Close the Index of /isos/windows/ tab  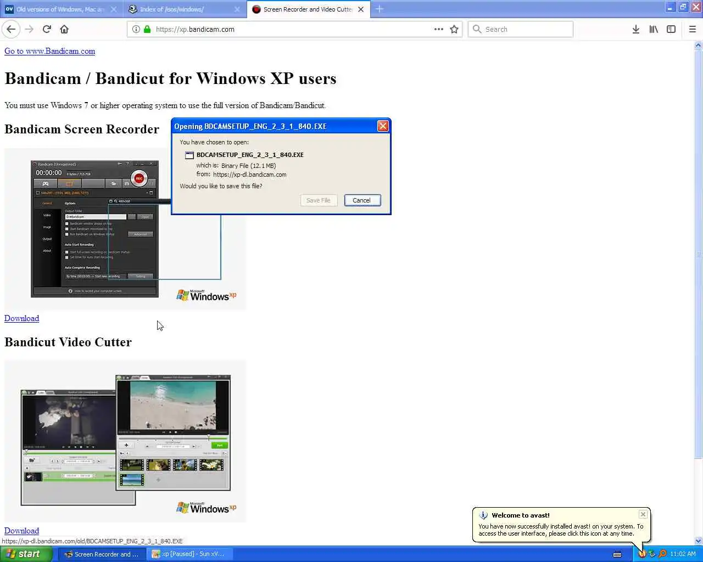(237, 9)
